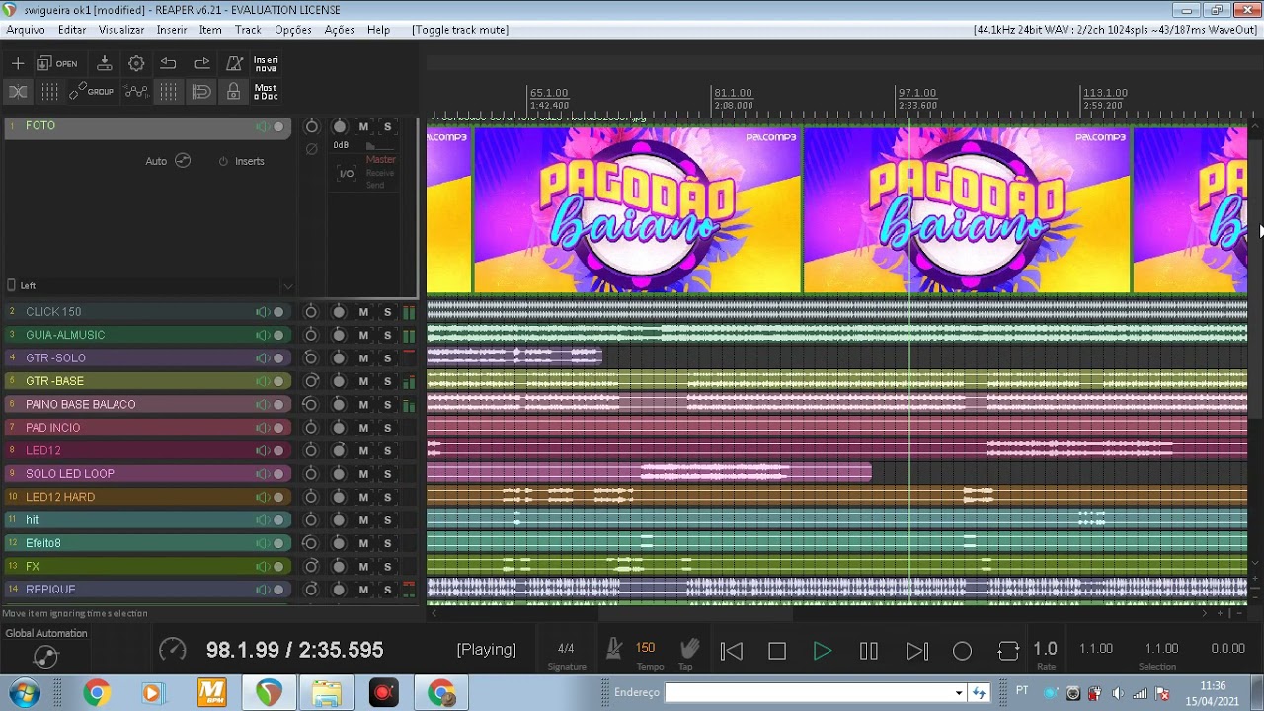
Task: Solo the GUIA-ALMUSIC track
Action: 387,335
